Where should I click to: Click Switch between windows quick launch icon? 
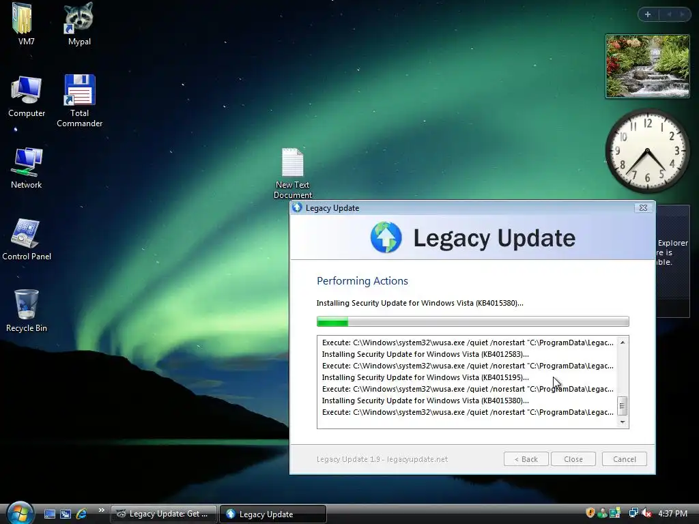66,514
